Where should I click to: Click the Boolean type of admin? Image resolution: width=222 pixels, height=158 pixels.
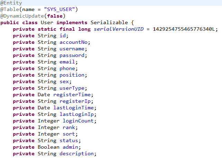click(48, 147)
